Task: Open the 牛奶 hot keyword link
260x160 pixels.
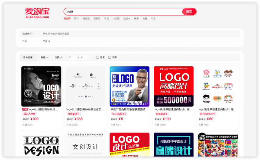Action: point(106,19)
